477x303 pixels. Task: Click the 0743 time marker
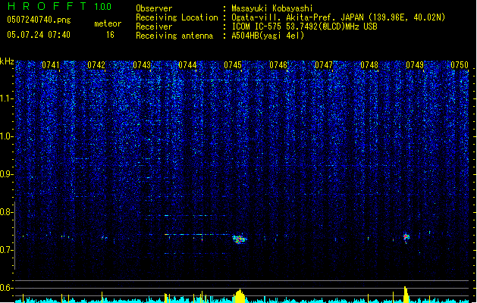(x=142, y=65)
